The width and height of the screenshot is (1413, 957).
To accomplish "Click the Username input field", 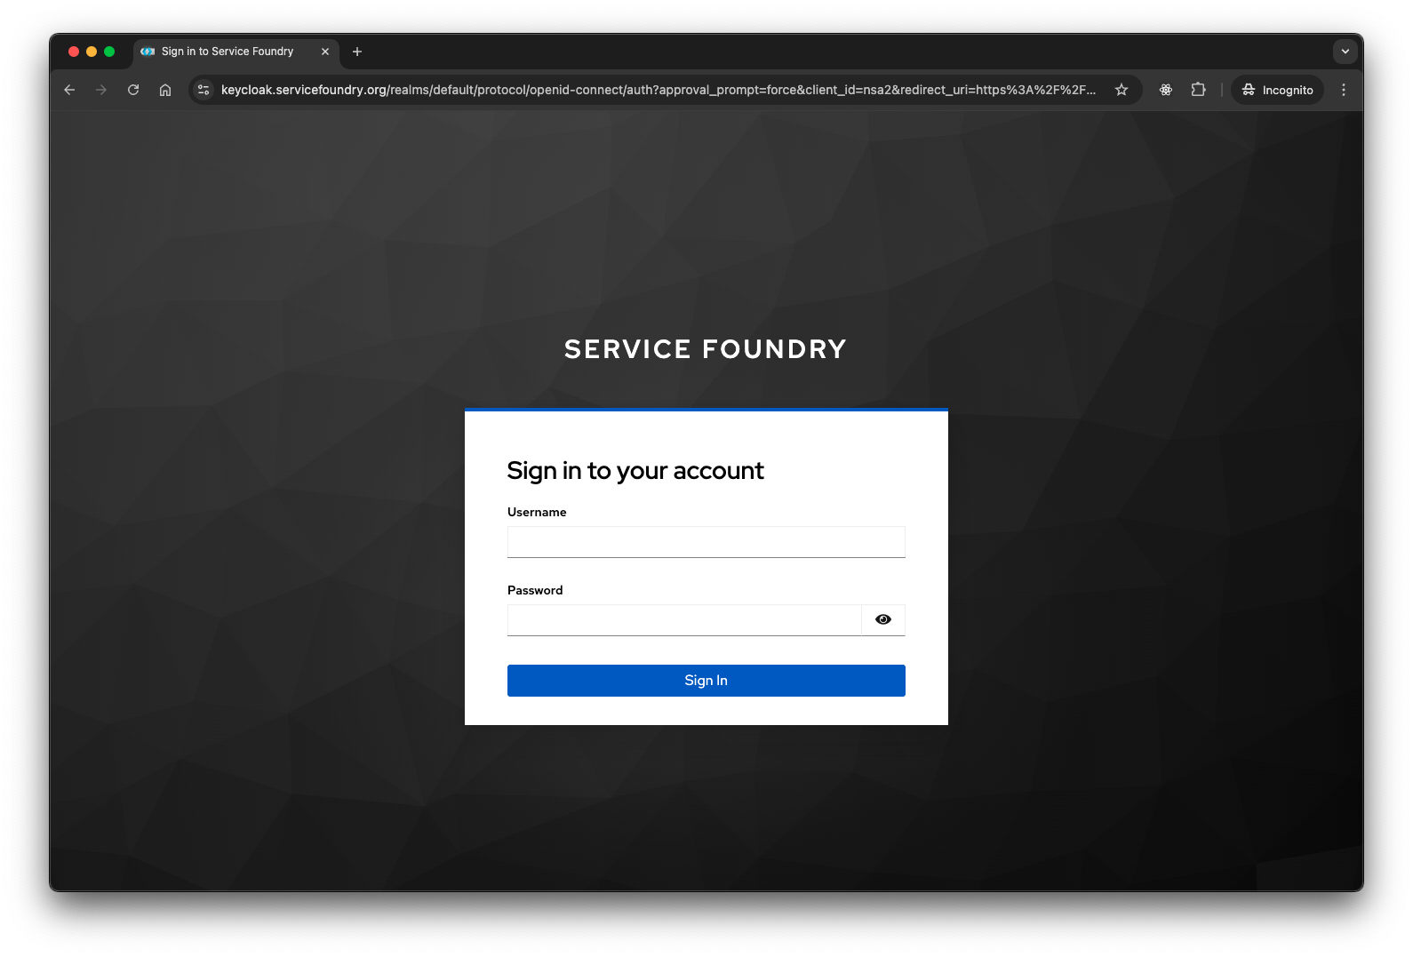I will click(706, 542).
